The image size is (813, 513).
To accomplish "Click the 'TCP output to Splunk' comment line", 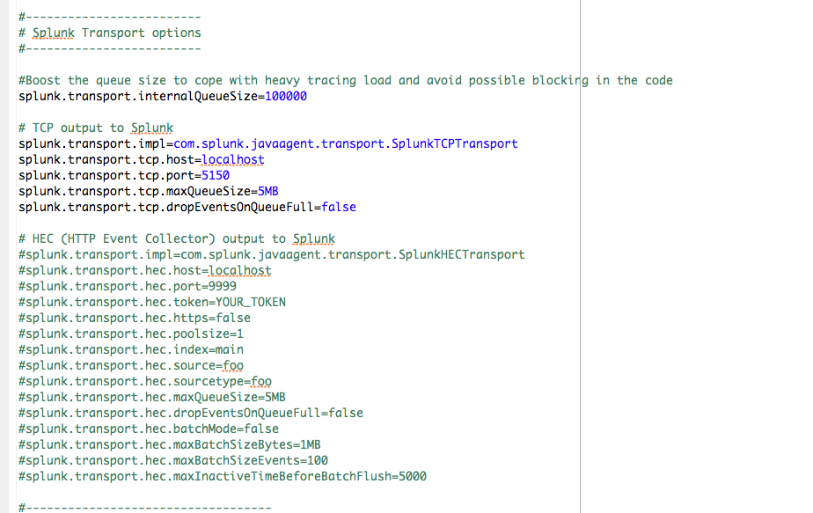I will [x=96, y=128].
